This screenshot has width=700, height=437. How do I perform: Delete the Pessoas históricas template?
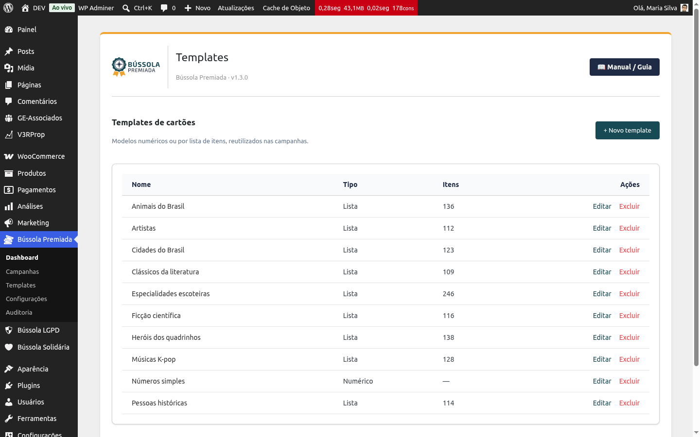(x=630, y=403)
